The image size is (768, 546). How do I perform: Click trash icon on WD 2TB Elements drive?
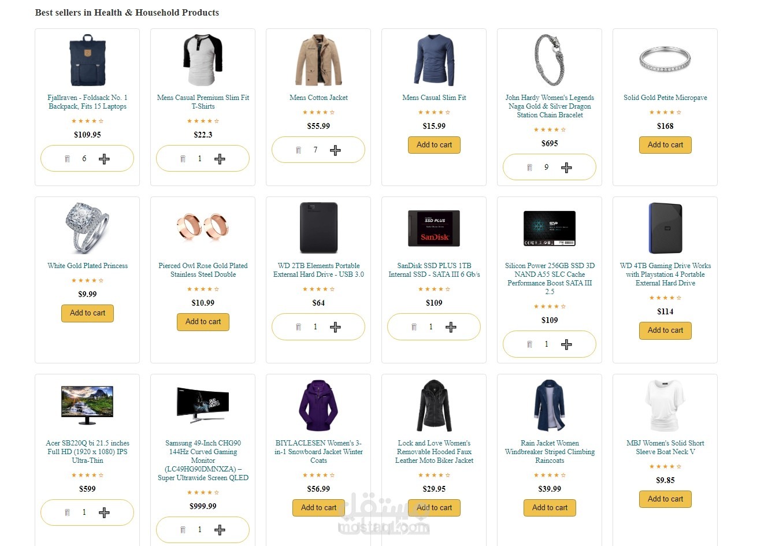(x=298, y=327)
